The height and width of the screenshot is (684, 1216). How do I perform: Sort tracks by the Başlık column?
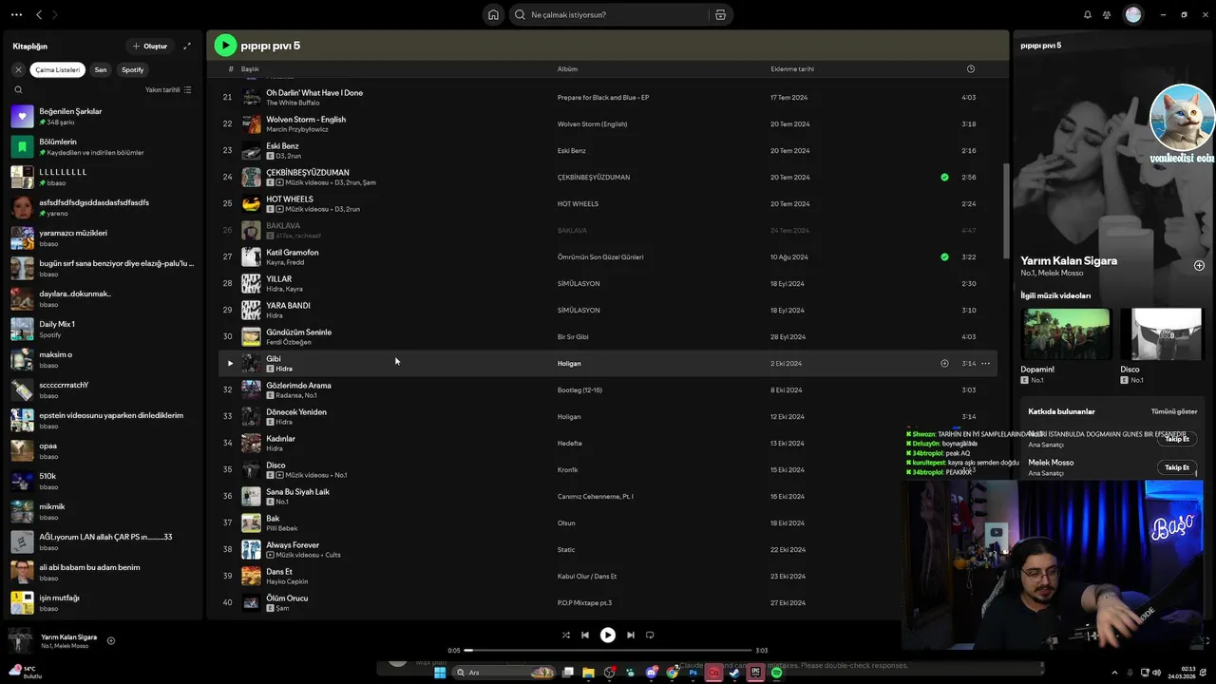(250, 68)
